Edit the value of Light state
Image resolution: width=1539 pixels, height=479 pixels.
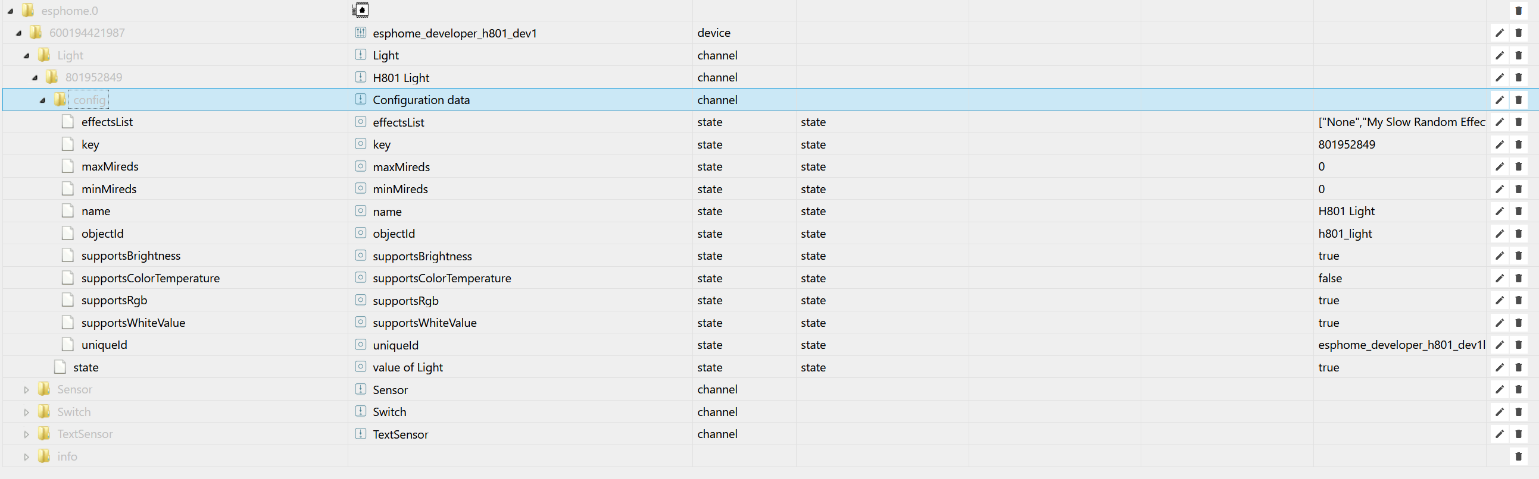[x=1499, y=367]
